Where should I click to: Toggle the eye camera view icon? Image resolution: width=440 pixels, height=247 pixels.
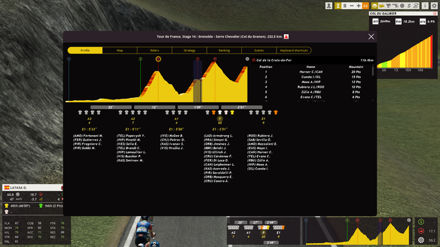pos(375,5)
